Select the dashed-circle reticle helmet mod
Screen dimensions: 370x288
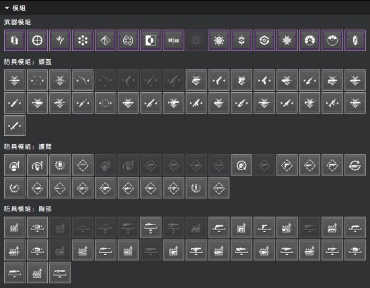pos(106,103)
